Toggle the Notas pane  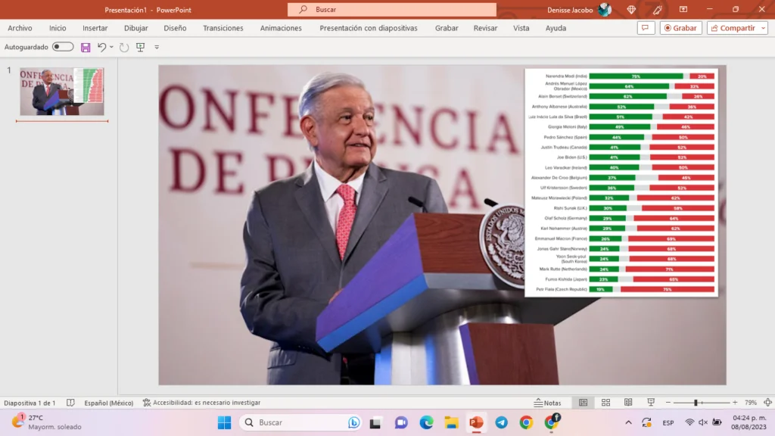point(548,403)
